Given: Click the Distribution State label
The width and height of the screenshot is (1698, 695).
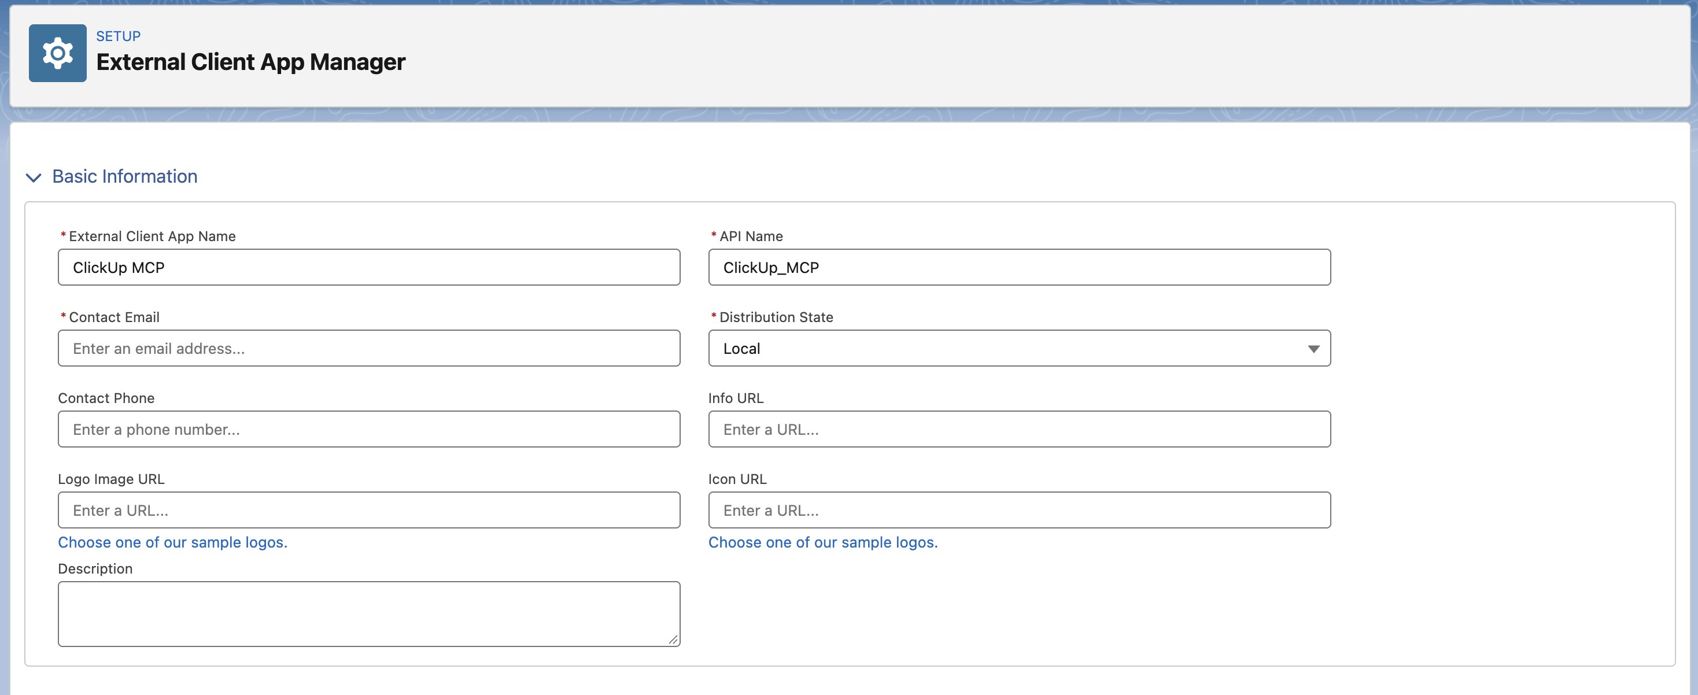Looking at the screenshot, I should tap(776, 317).
